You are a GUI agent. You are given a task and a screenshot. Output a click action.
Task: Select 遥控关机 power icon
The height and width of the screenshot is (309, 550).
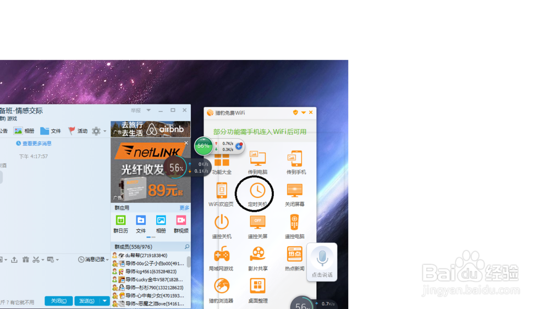tap(222, 222)
